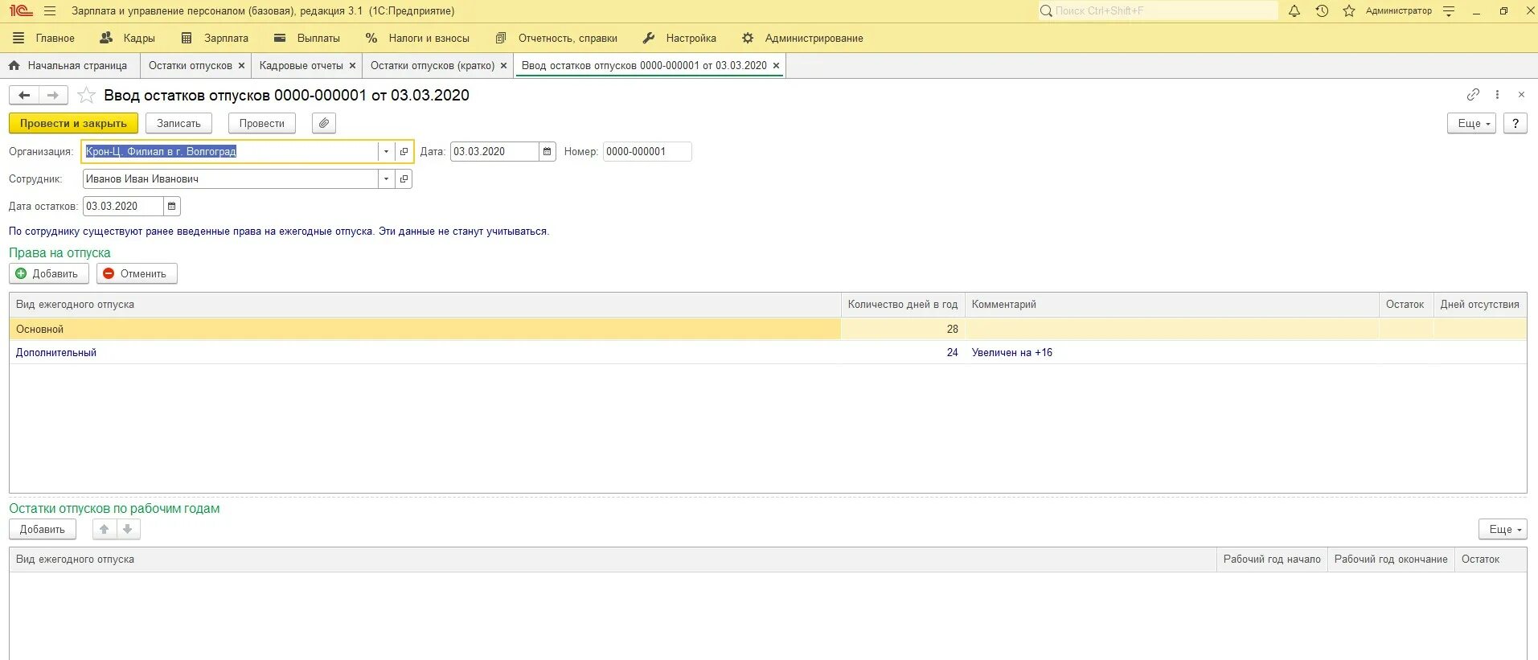
Task: Select the Основной vacation row
Action: tap(768, 329)
